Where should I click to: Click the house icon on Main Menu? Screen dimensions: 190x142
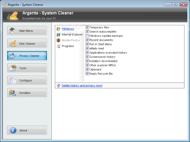13,31
